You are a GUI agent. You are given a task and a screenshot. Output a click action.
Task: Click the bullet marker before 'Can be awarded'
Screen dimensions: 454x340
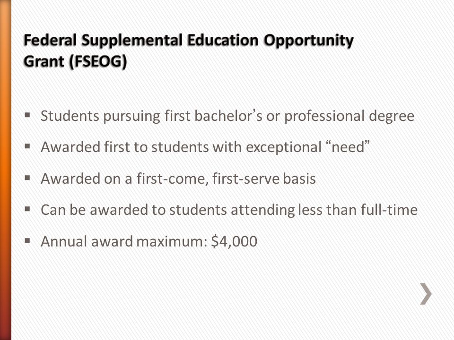pos(27,209)
